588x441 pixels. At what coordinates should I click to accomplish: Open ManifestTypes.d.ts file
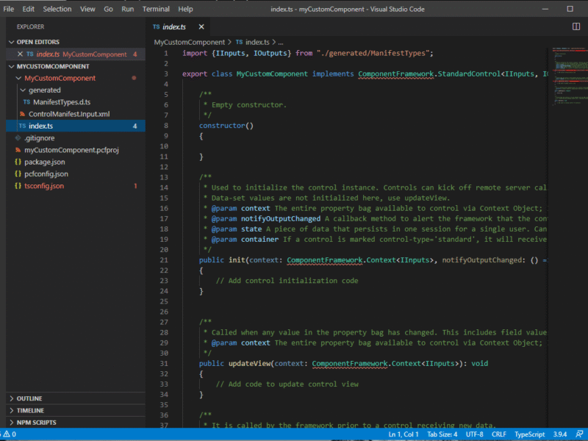pos(62,102)
